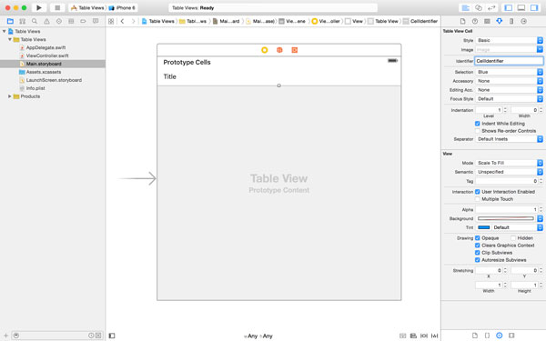Open the Connections inspector

(523, 21)
